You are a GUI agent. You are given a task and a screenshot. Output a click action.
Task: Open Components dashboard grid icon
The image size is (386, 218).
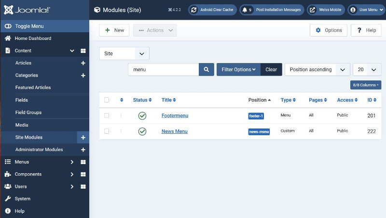pos(83,174)
